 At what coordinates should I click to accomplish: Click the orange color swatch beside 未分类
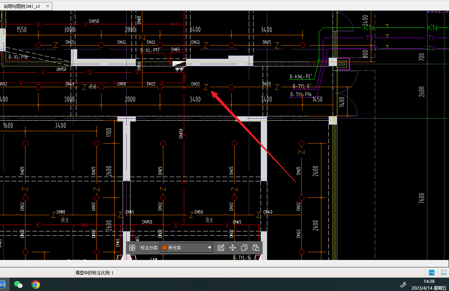click(164, 248)
